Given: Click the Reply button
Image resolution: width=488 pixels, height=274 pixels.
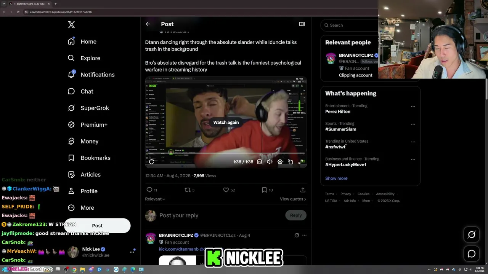Looking at the screenshot, I should 296,215.
